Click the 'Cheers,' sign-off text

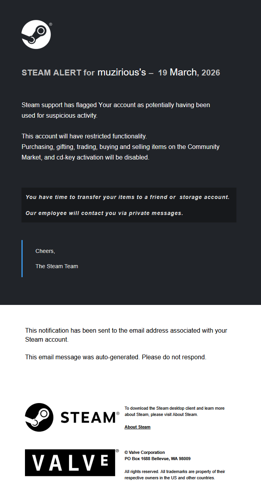[45, 251]
